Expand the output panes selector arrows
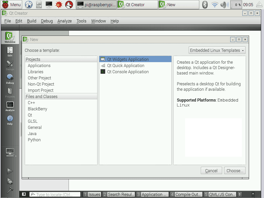The width and height of the screenshot is (264, 198). point(240,194)
